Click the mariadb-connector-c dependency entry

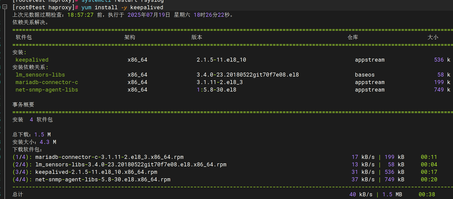pos(47,82)
